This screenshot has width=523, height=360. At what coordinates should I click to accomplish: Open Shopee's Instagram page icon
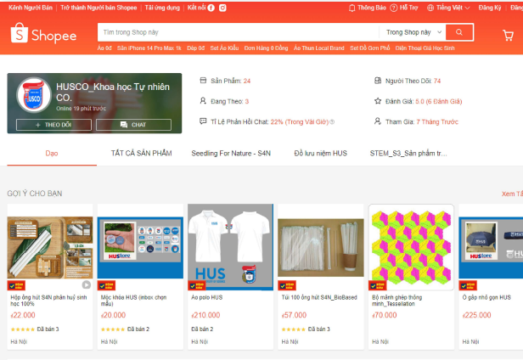(x=222, y=7)
